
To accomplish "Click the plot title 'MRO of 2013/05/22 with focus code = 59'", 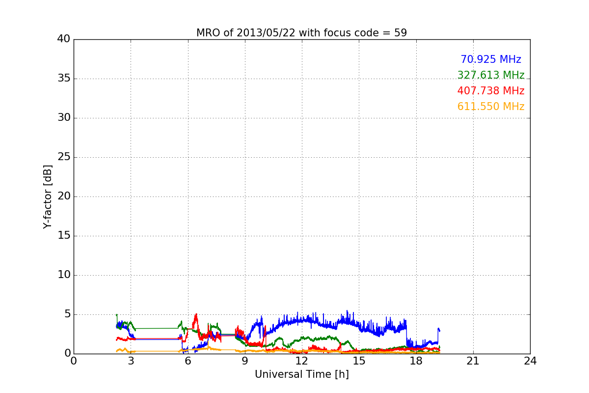I will click(301, 33).
